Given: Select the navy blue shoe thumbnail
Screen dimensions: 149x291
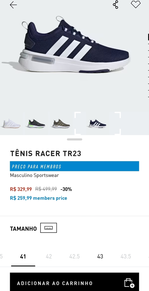Looking at the screenshot, I should (x=97, y=124).
